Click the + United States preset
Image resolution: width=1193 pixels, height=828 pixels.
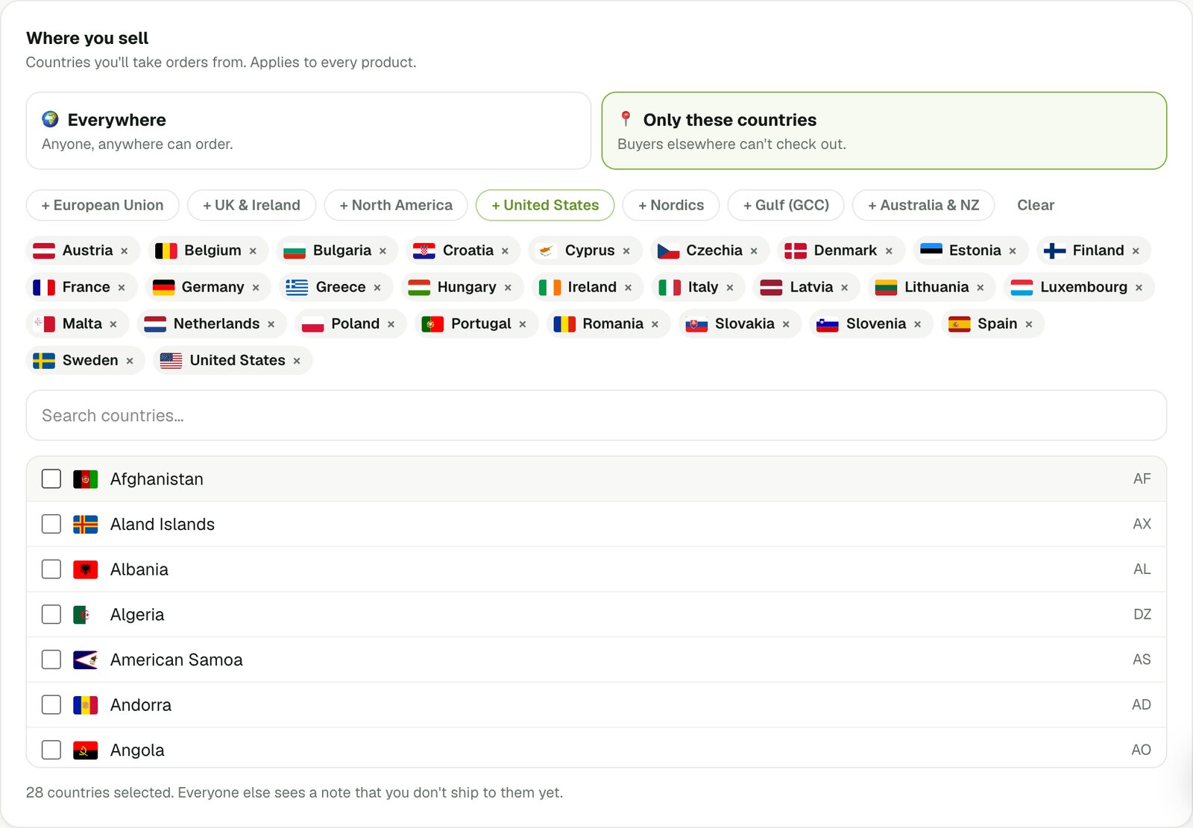tap(545, 206)
